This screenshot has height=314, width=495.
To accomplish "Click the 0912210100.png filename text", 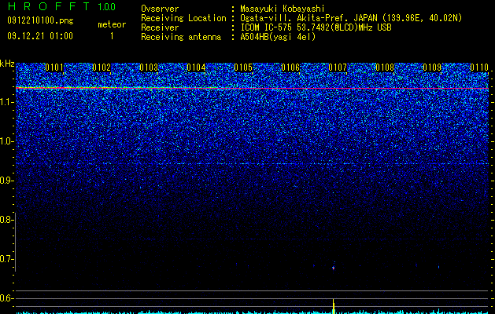I will click(40, 21).
